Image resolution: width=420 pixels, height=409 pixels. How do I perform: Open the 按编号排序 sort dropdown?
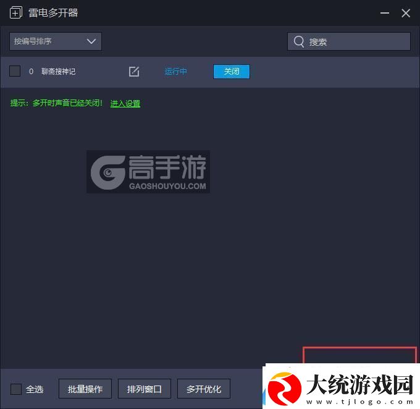[x=56, y=41]
